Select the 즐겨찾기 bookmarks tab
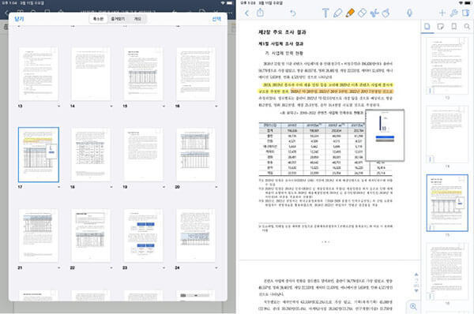This screenshot has height=314, width=474. click(118, 19)
